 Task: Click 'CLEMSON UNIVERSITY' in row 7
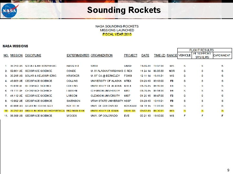(105, 96)
